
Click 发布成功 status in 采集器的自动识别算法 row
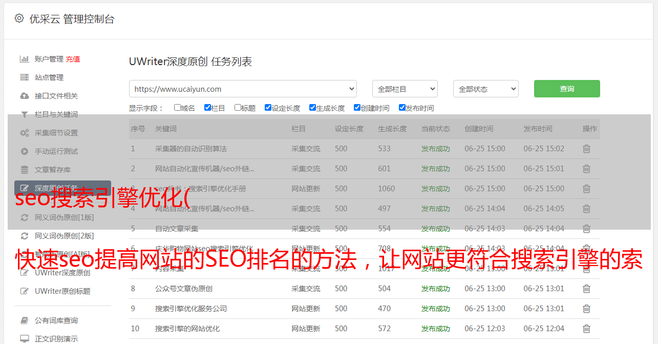tap(436, 149)
